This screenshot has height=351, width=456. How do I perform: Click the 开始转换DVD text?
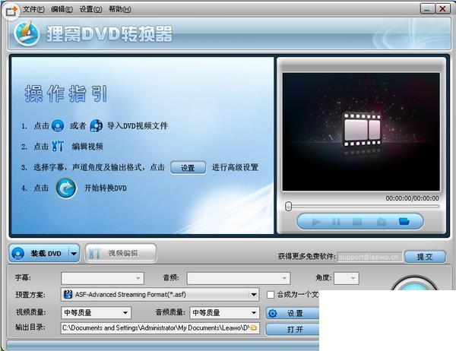106,188
